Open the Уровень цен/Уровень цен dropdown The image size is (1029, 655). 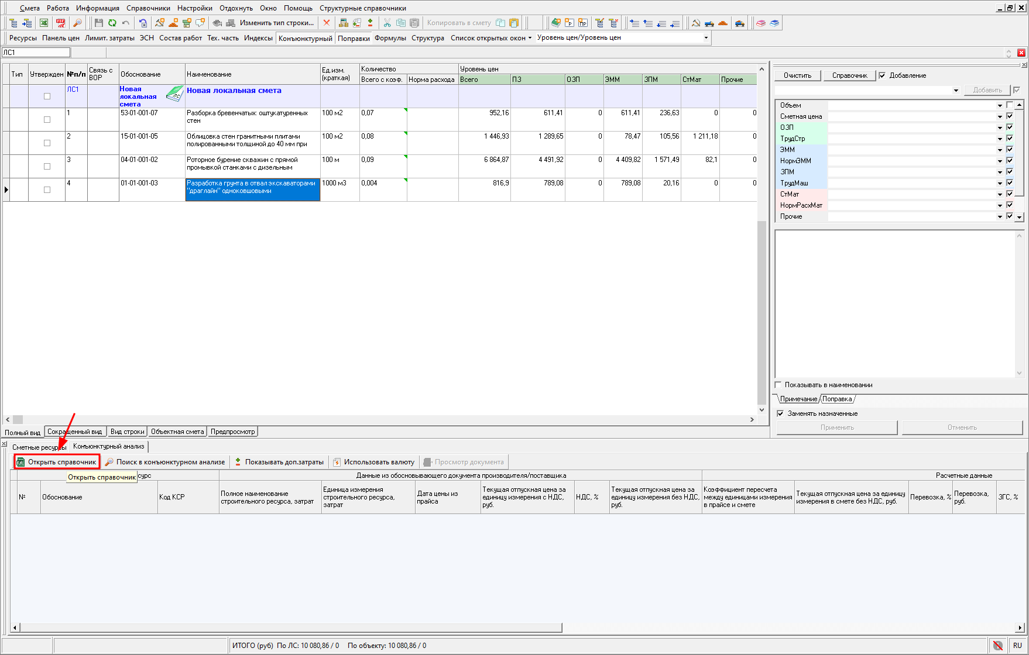point(706,38)
